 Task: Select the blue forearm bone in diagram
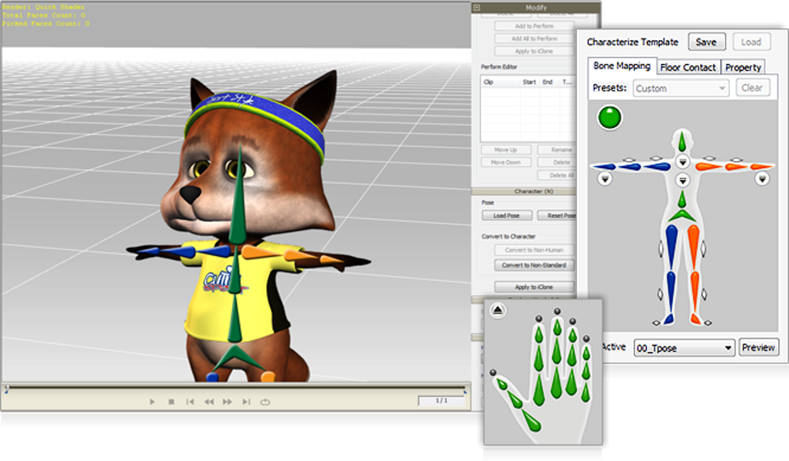click(x=630, y=166)
